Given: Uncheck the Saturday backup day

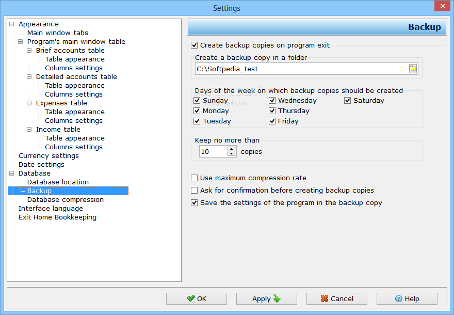Looking at the screenshot, I should pos(347,100).
